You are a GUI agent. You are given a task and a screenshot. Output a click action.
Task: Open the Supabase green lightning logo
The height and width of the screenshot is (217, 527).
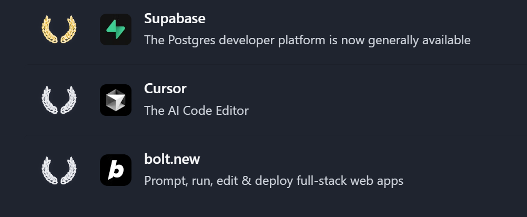coord(116,29)
